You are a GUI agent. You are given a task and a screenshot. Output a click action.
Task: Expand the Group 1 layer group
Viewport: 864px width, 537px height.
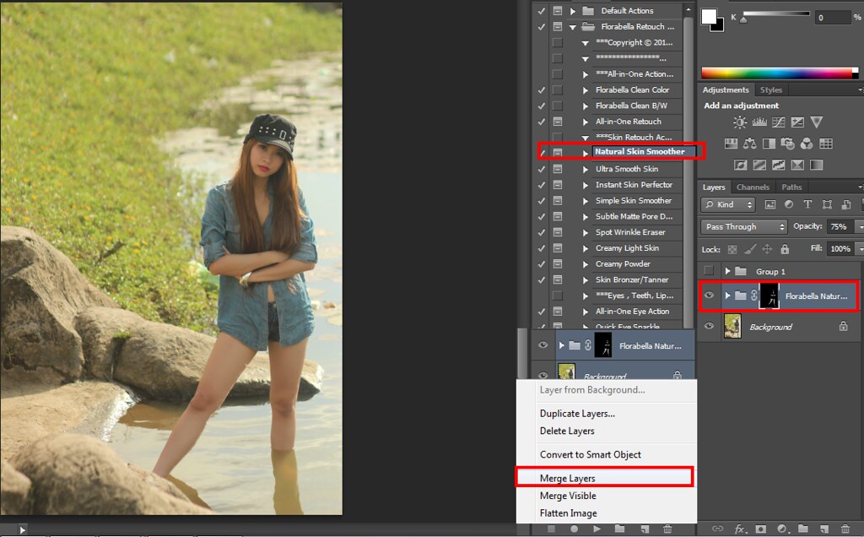click(x=727, y=271)
